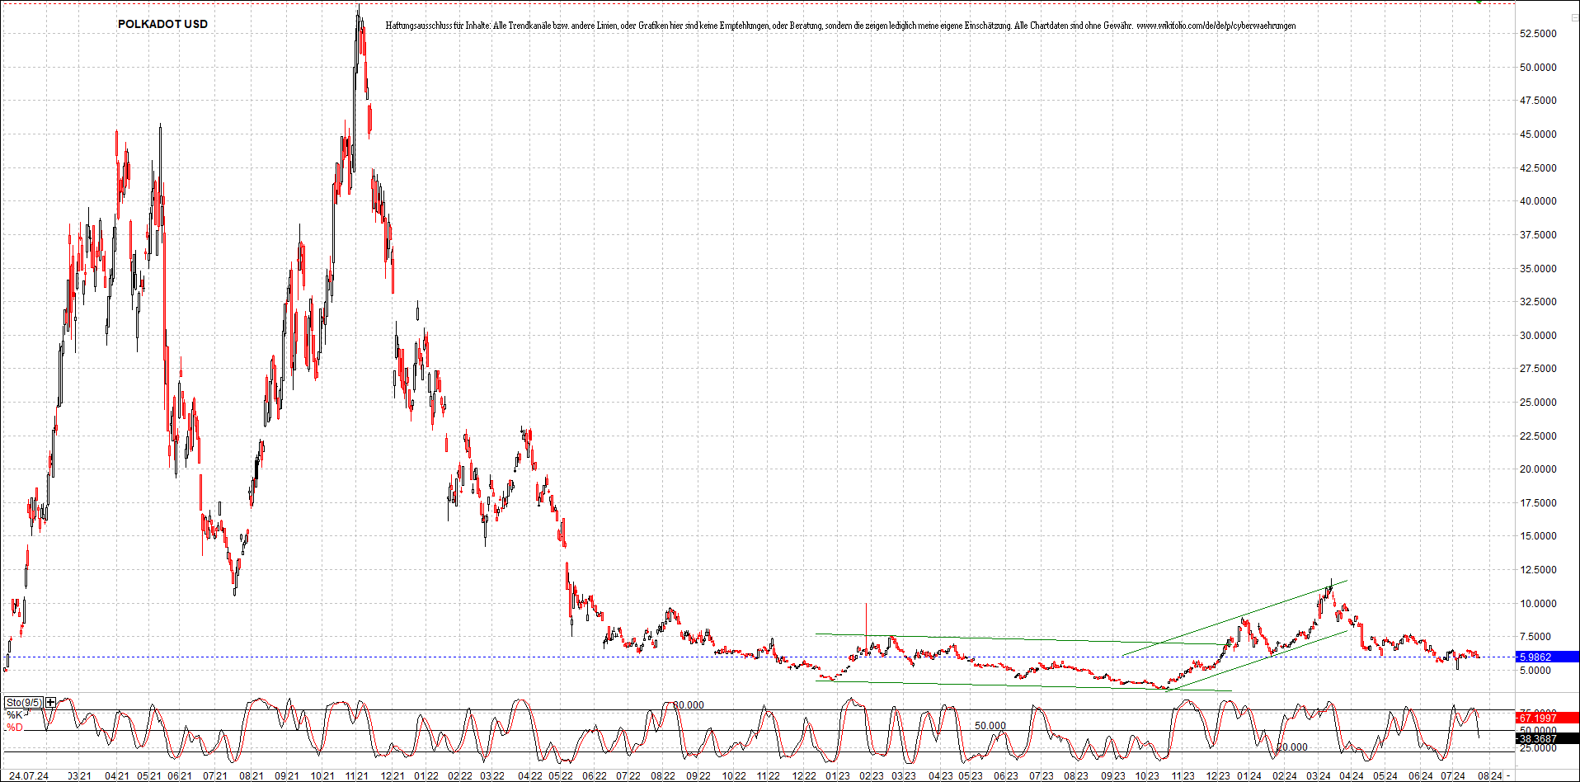Click the red %D legend entry
Image resolution: width=1580 pixels, height=782 pixels.
coord(15,728)
